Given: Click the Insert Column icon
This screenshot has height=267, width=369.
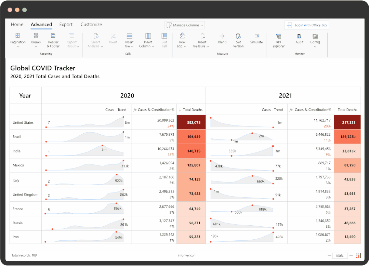Looking at the screenshot, I should pyautogui.click(x=148, y=36).
